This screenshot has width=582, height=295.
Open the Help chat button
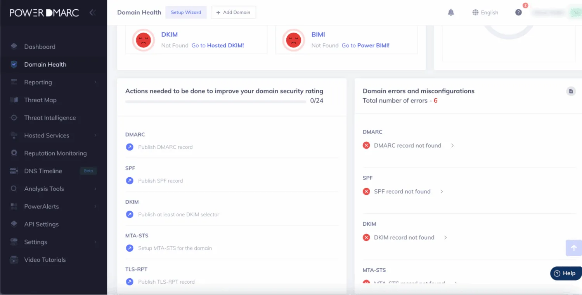(566, 273)
